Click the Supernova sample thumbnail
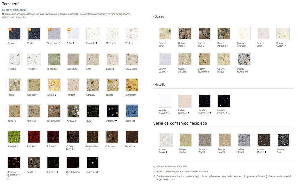This screenshot has height=185, width=297. tap(93, 163)
